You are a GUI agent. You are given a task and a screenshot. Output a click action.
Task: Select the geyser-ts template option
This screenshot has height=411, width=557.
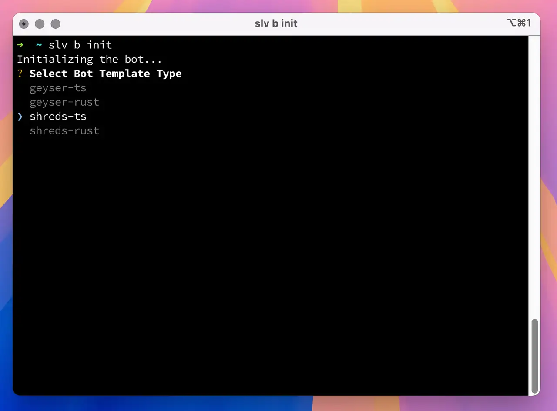coord(58,88)
